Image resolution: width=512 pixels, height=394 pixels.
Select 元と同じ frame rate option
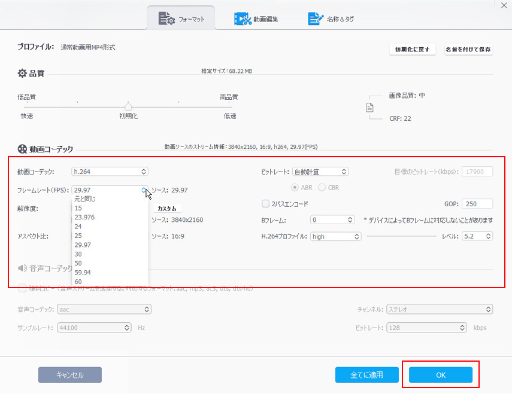click(x=84, y=199)
